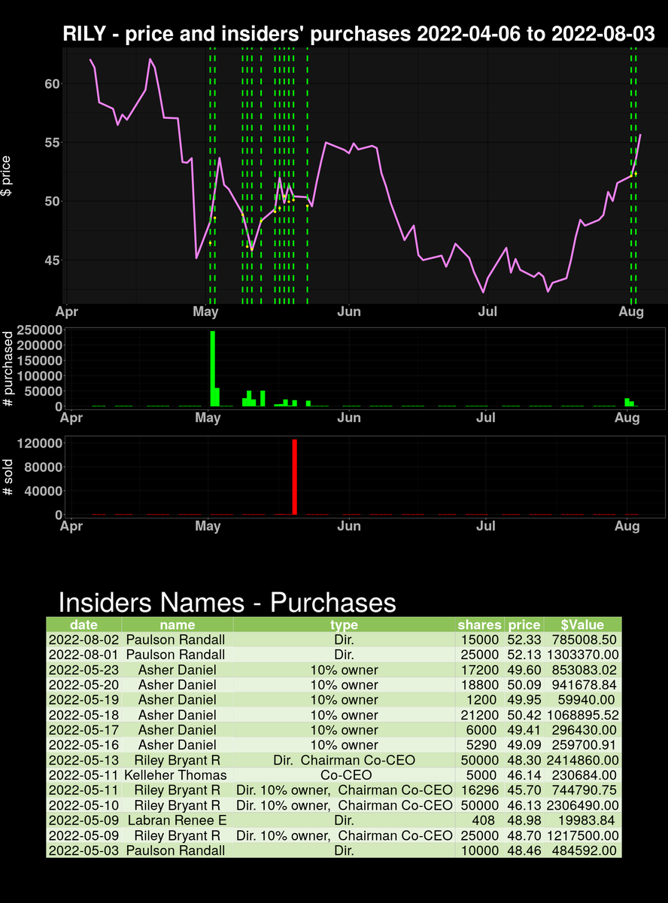Select the date cell '2022-05-16'
The image size is (668, 903).
pos(84,745)
